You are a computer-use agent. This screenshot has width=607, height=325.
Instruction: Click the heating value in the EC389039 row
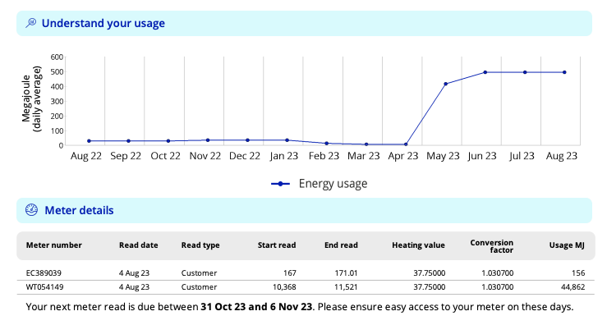coord(430,273)
